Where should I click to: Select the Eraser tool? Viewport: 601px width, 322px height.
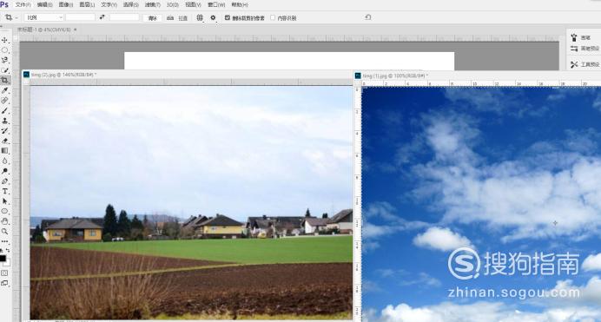(x=4, y=141)
